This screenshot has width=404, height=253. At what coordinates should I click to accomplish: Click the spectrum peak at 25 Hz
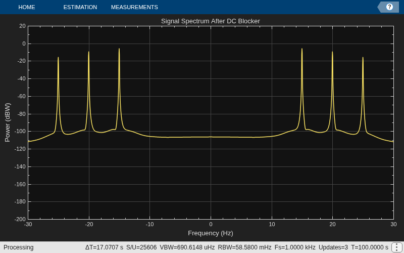point(363,58)
